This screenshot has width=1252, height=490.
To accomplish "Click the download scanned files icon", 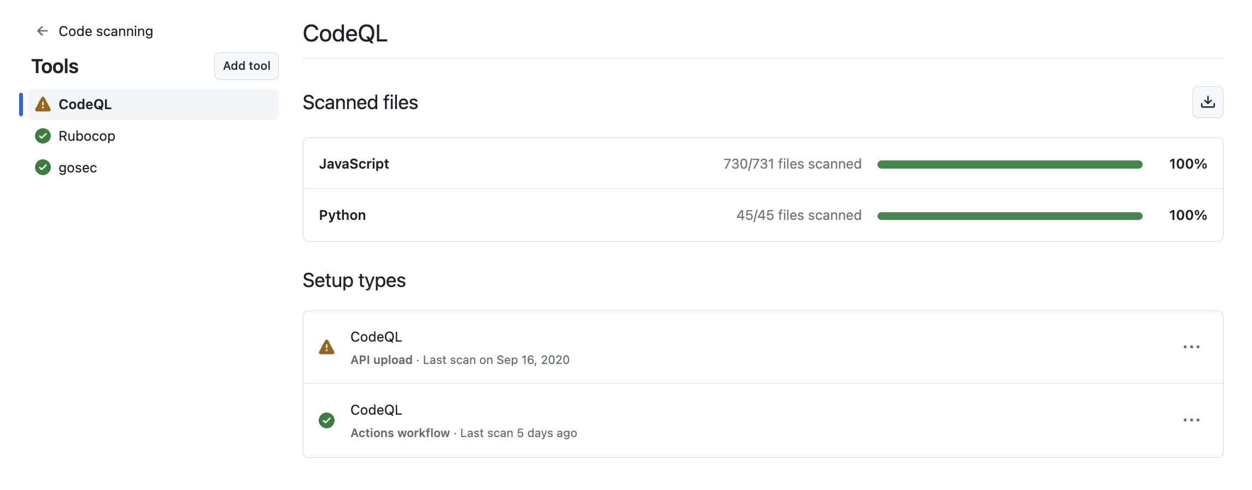I will pos(1208,102).
